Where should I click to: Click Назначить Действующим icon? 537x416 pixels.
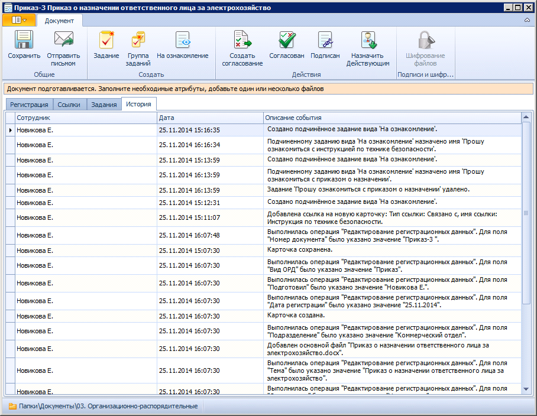pyautogui.click(x=368, y=40)
